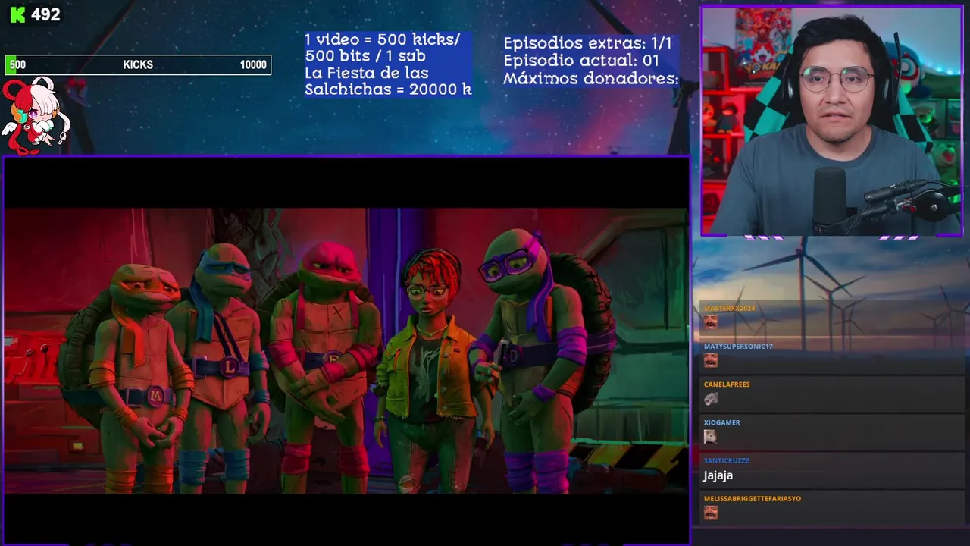Click the '1 video = 500 kicks/' text
The height and width of the screenshot is (546, 970).
[x=382, y=39]
